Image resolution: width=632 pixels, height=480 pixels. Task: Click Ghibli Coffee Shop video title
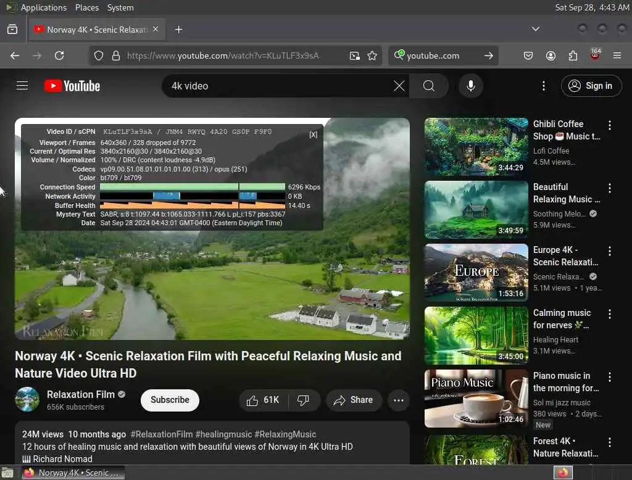click(x=567, y=130)
